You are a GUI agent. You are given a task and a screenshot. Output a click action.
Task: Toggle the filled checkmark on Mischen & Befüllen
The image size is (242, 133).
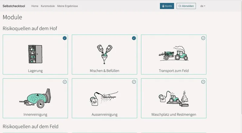pyautogui.click(x=134, y=38)
